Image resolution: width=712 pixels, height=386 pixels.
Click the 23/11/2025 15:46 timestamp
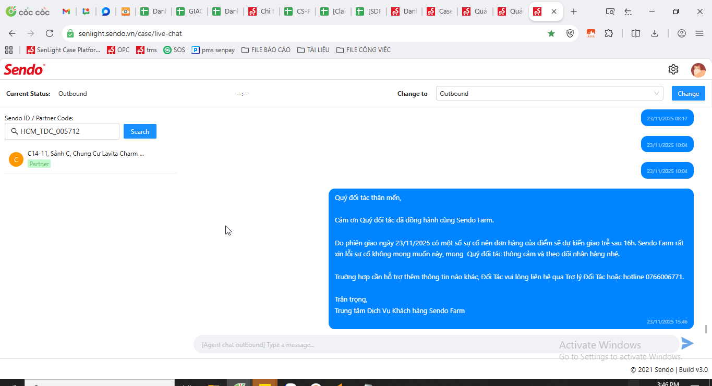[667, 322]
